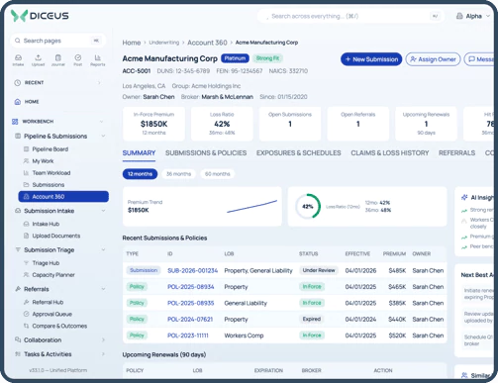This screenshot has height=383, width=498.
Task: Open Compare & Outcomes page
Action: click(x=59, y=326)
